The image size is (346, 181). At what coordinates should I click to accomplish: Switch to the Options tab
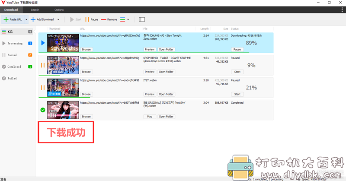point(59,10)
